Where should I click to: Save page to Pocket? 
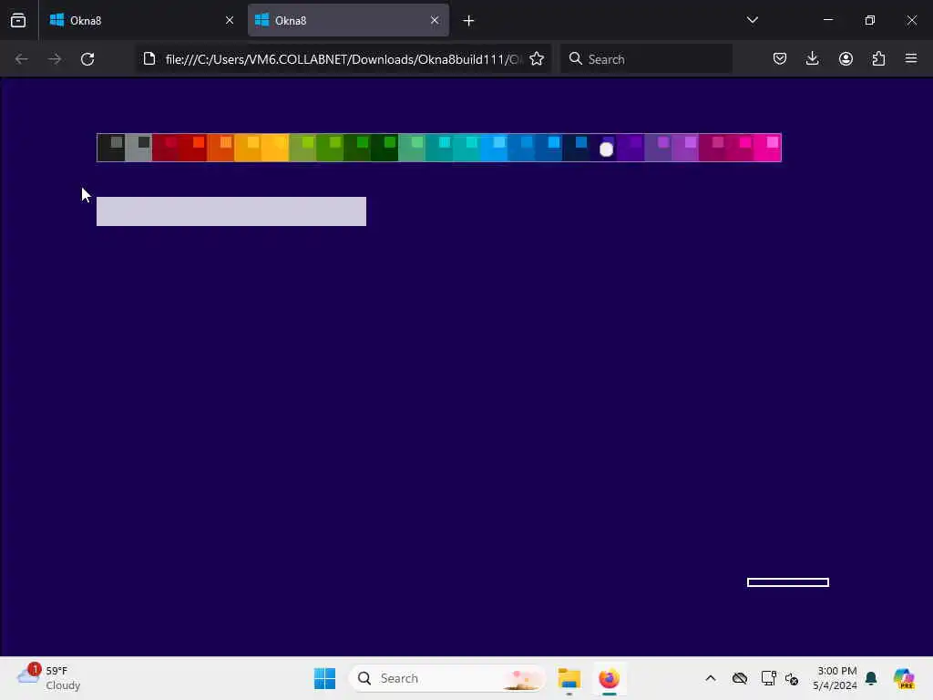click(x=780, y=59)
